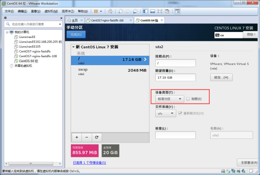This screenshot has width=260, height=175.
Task: Open the 文件系统 xfs dropdown
Action: tap(165, 114)
